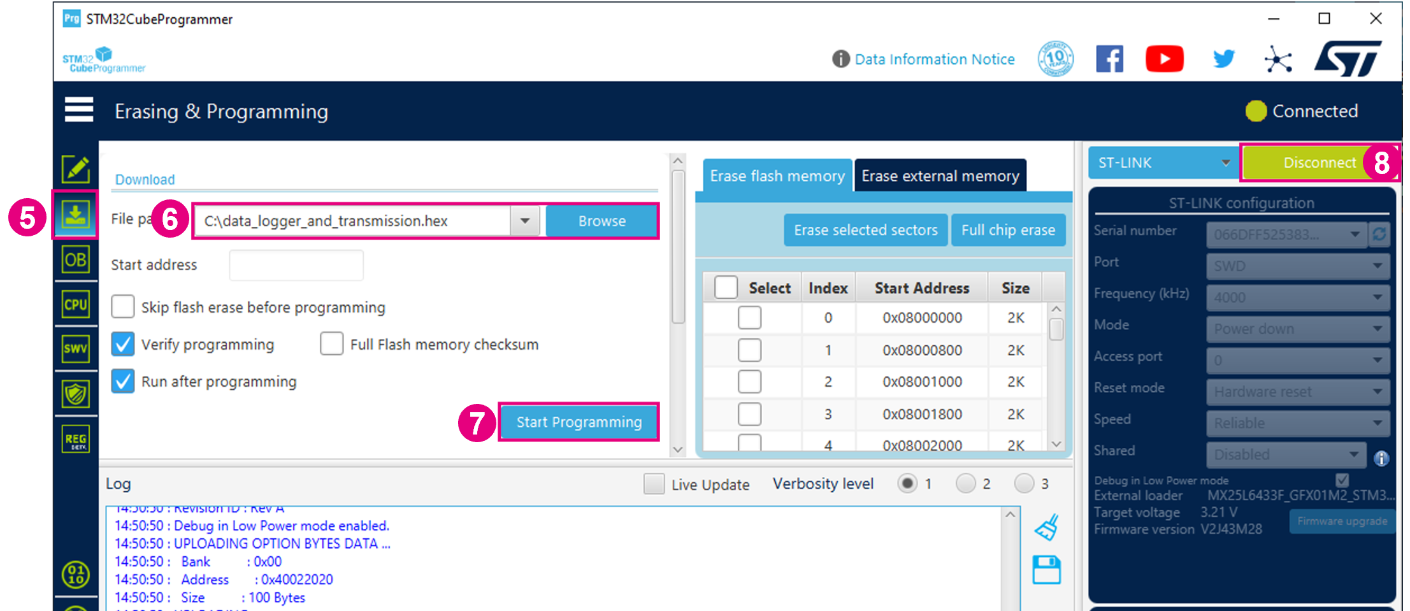The height and width of the screenshot is (611, 1410).
Task: Toggle Debug in Low Power mode checkbox
Action: coord(1342,480)
